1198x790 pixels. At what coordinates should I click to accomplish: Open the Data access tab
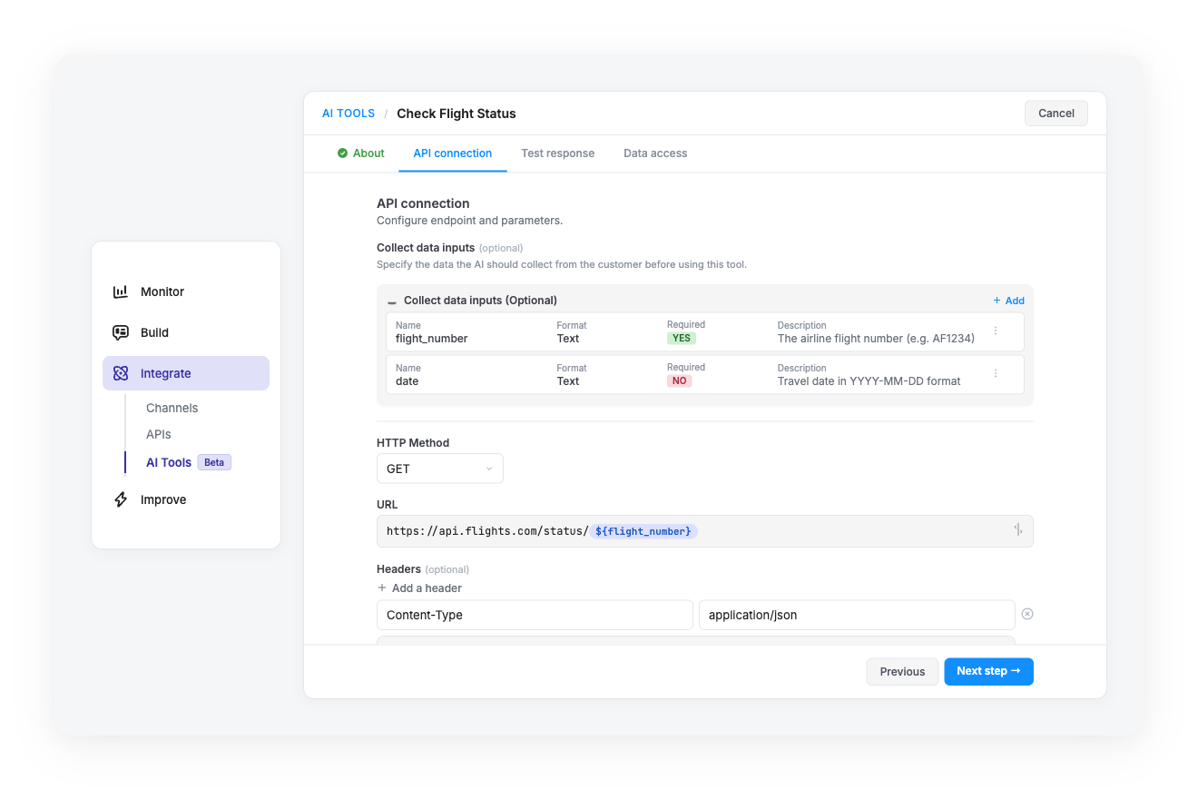pos(654,153)
